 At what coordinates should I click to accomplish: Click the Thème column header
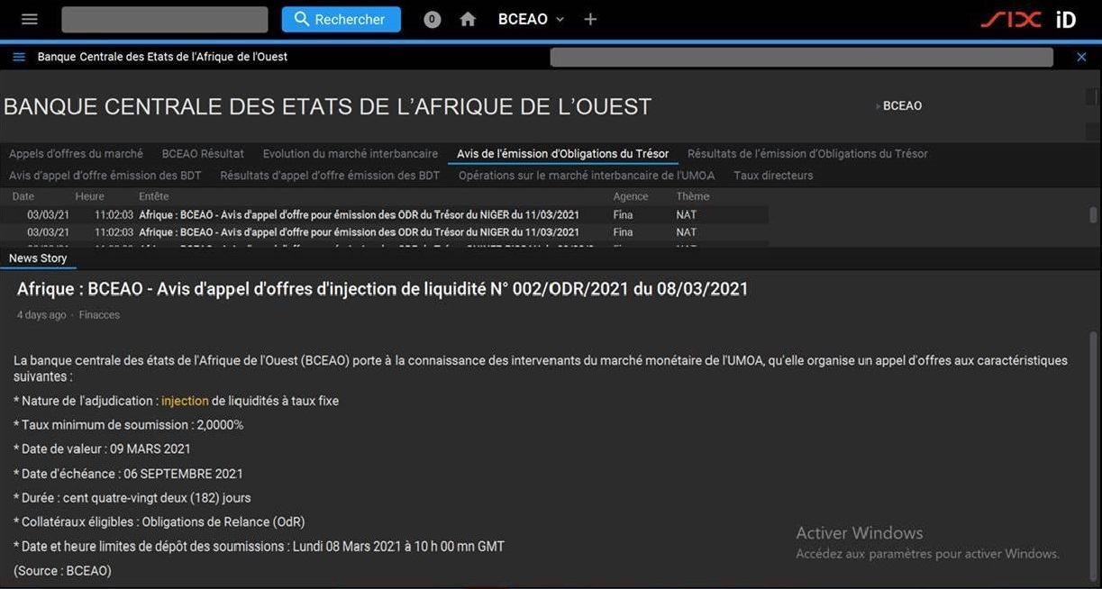click(693, 196)
